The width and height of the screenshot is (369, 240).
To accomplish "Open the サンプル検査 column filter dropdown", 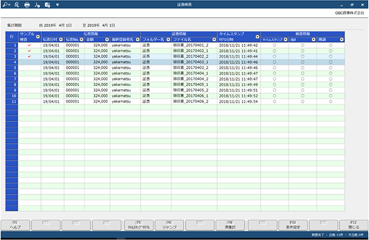I will (x=38, y=37).
